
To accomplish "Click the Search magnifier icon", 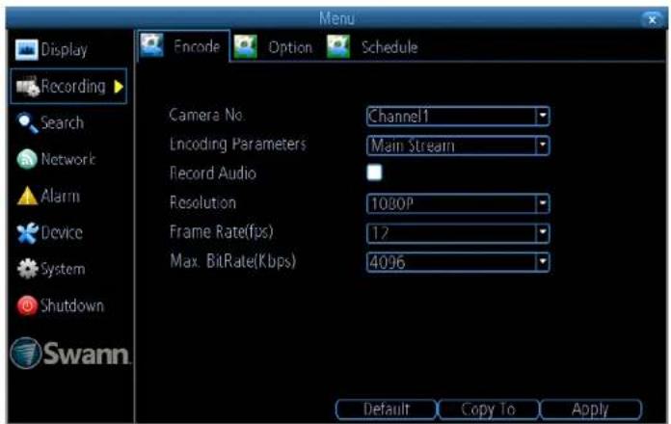I will (x=27, y=122).
